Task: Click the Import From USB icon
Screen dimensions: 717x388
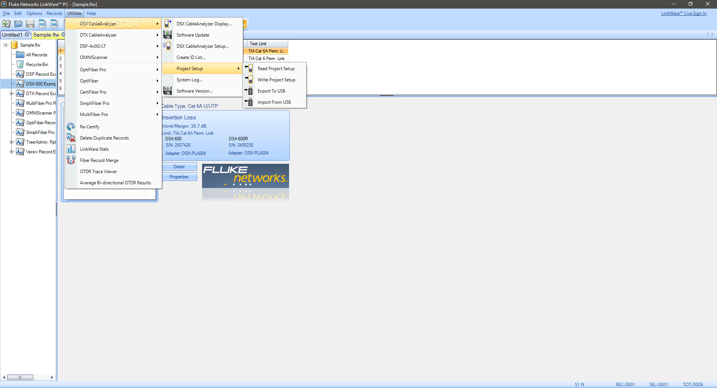Action: click(x=249, y=102)
